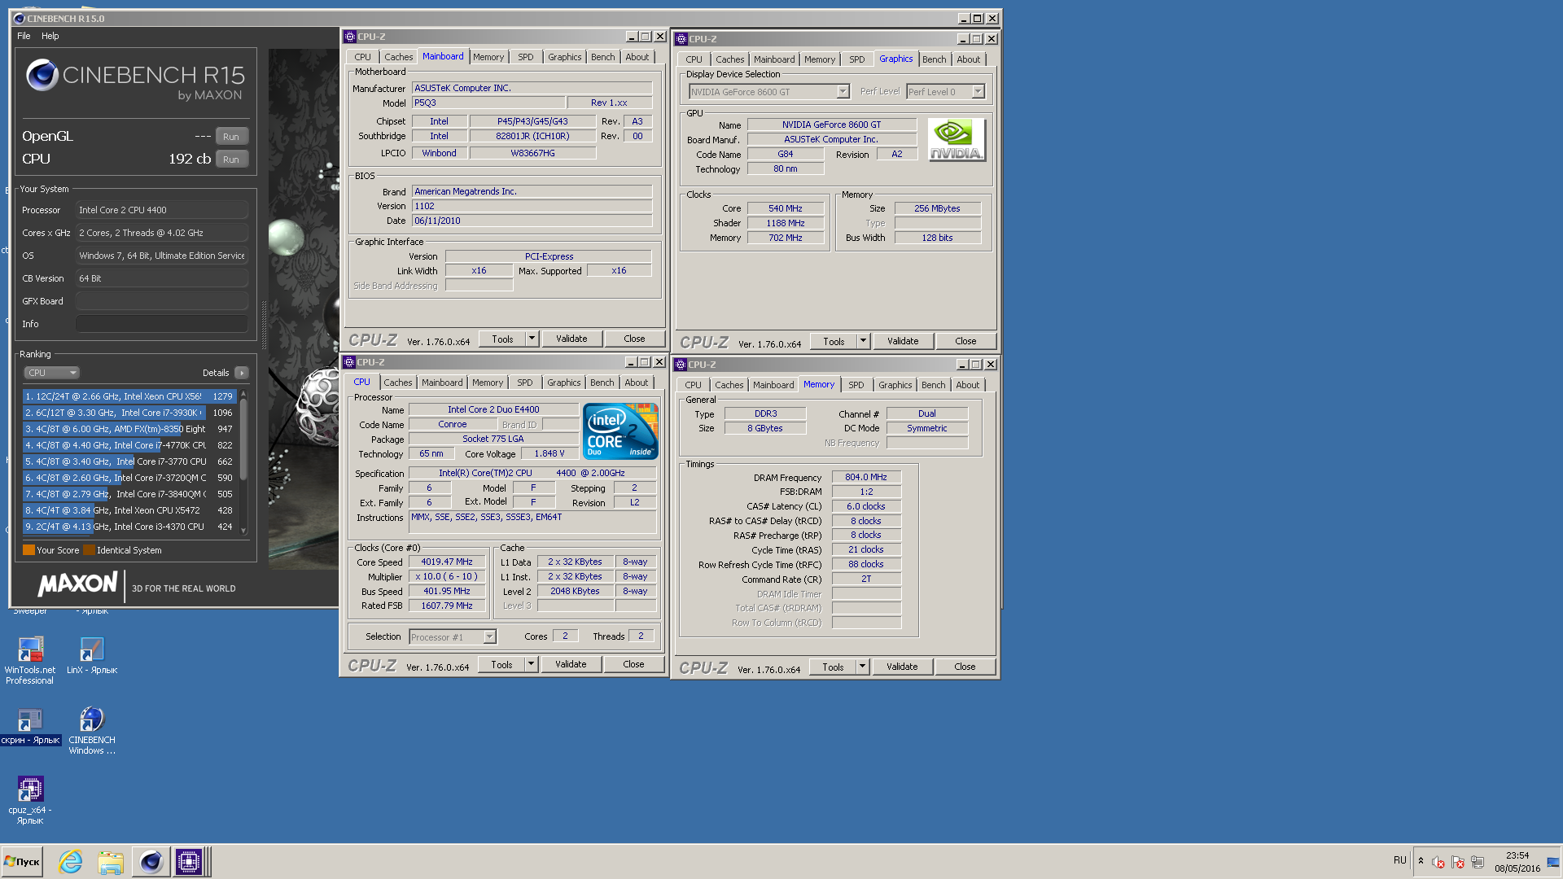Open the Ranking CPU dropdown

coord(51,373)
